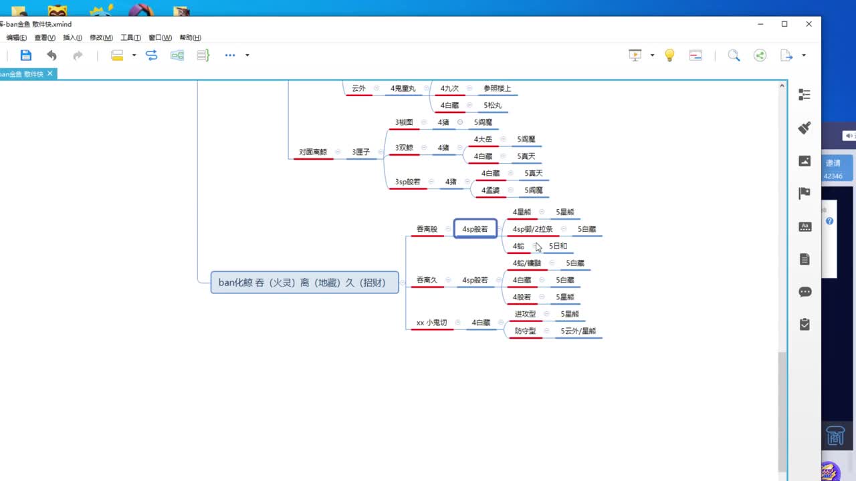Click the magnifier search icon in the toolbar
Screen dimensions: 856x481
click(734, 55)
